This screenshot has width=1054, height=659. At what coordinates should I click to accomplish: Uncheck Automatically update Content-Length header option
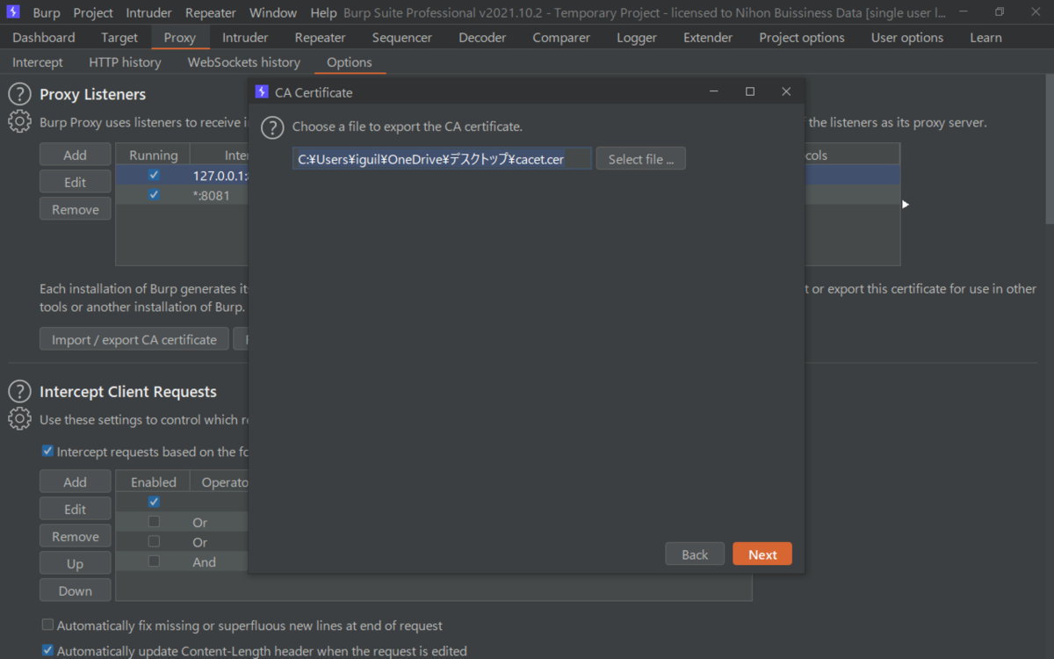47,651
